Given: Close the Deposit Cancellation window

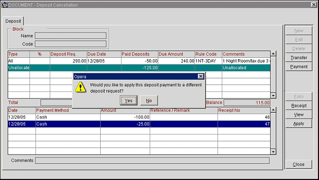Looking at the screenshot, I should (313, 5).
